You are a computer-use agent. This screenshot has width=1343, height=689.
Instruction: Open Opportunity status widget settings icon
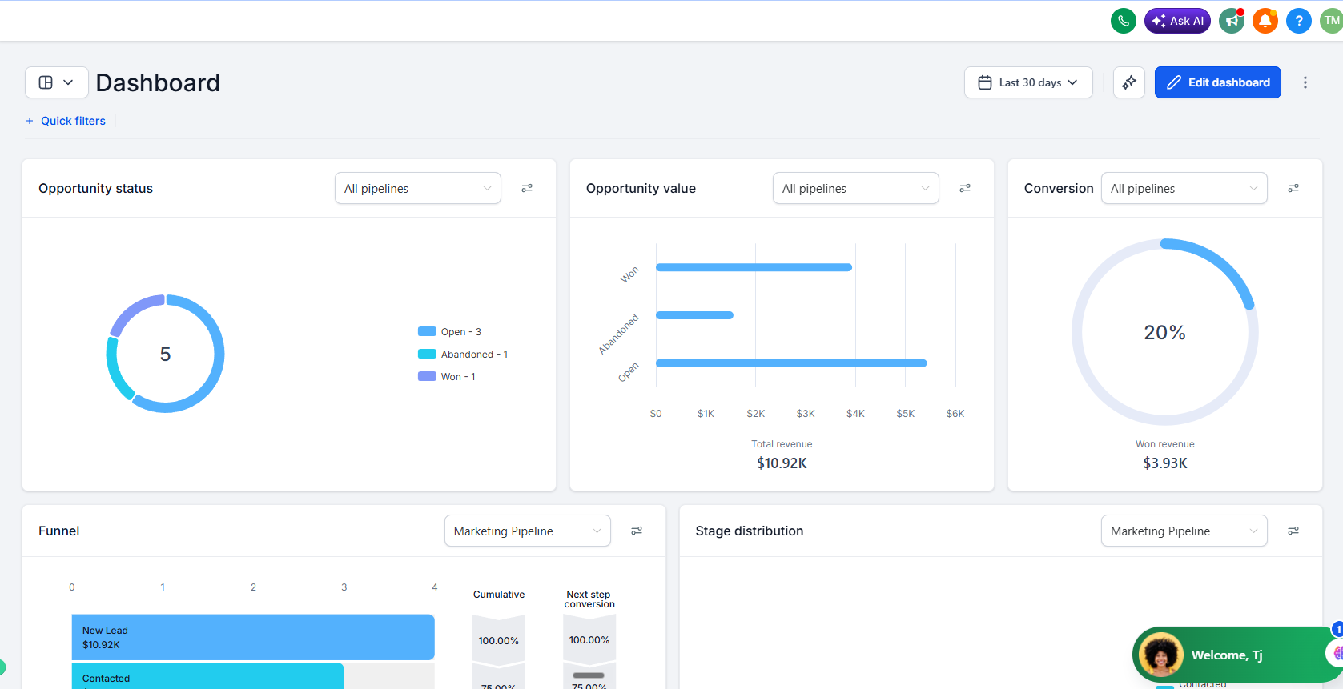point(527,188)
